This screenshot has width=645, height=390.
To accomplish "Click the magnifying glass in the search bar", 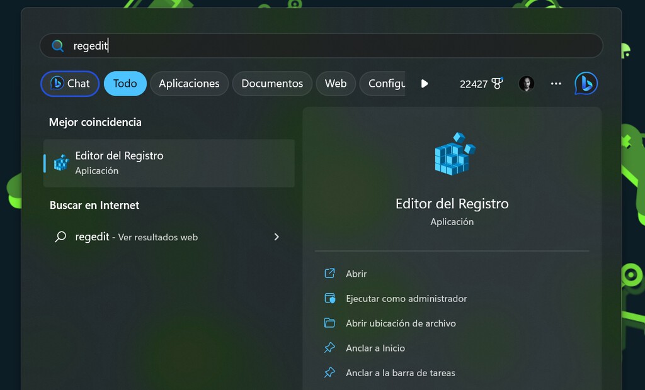I will (57, 45).
